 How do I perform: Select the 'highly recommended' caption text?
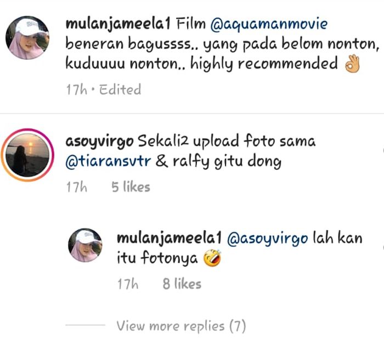(264, 64)
